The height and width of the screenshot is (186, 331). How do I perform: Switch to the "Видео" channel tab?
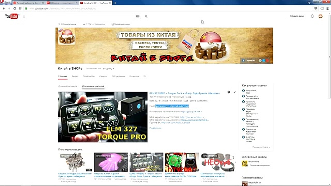click(x=75, y=76)
